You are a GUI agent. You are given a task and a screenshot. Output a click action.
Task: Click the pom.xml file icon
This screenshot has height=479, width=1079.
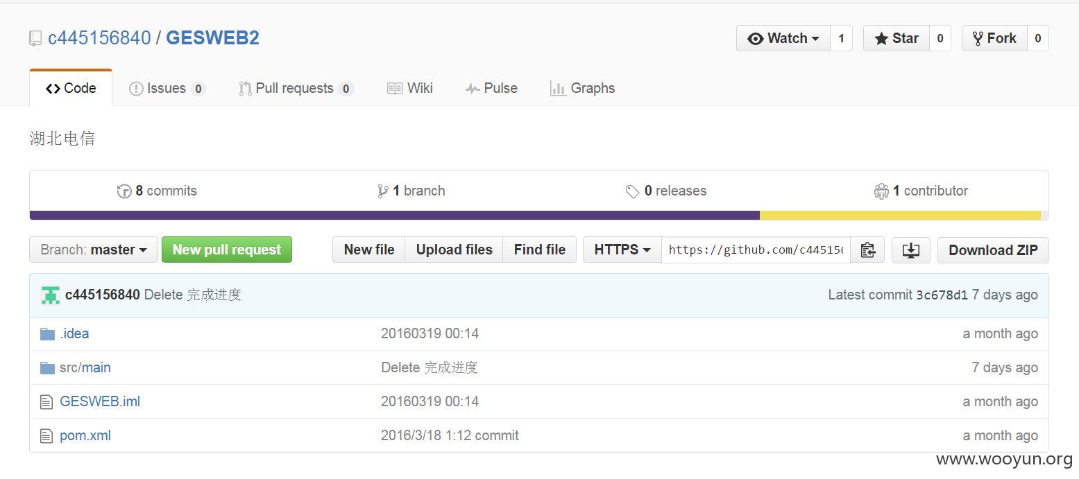(x=46, y=436)
